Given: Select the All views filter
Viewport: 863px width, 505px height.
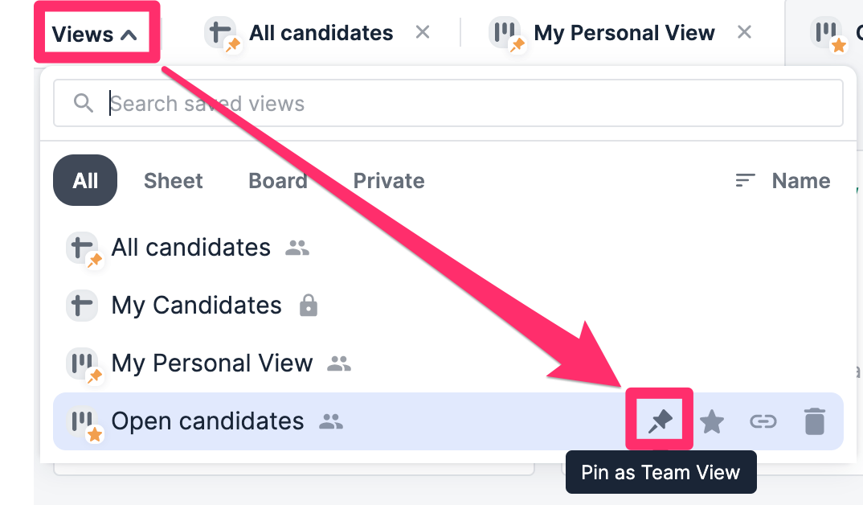Looking at the screenshot, I should [84, 180].
